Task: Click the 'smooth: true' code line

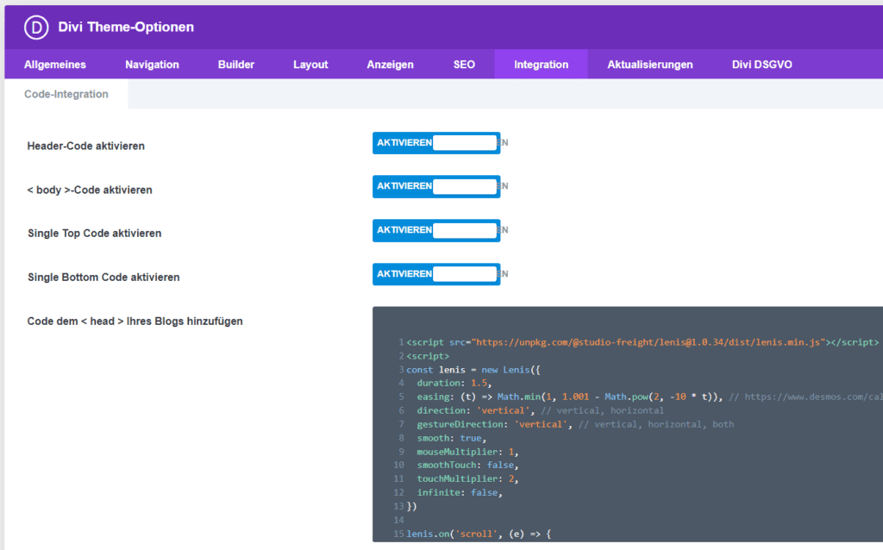Action: [x=451, y=438]
